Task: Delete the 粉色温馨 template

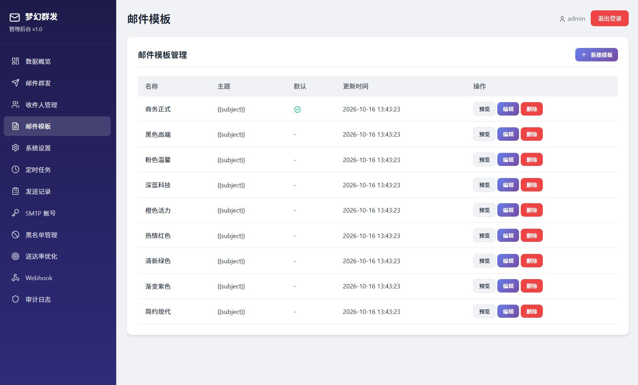Action: coord(531,160)
